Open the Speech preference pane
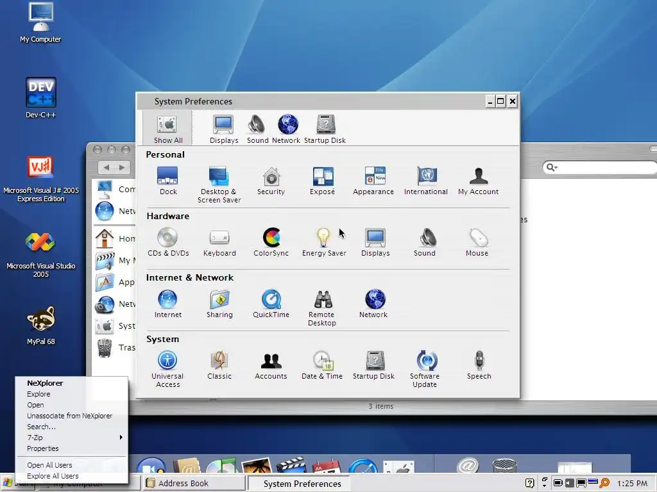The width and height of the screenshot is (657, 492). coord(479,365)
